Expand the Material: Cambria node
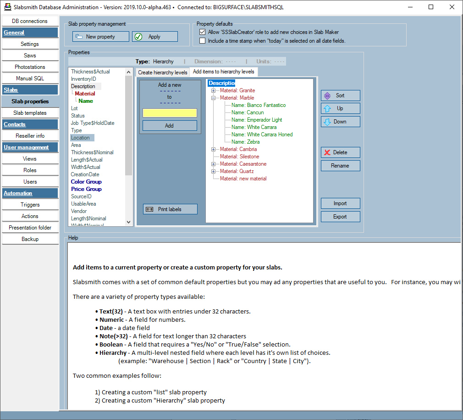This screenshot has width=463, height=420. pos(213,149)
